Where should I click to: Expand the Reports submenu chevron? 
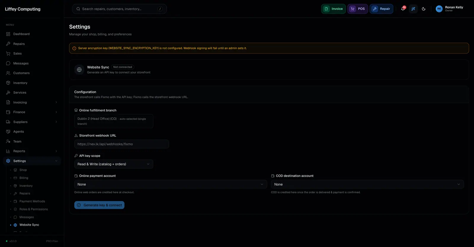click(56, 151)
